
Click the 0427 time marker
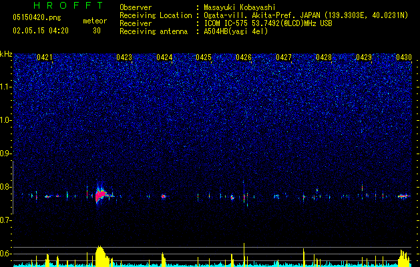(x=284, y=57)
